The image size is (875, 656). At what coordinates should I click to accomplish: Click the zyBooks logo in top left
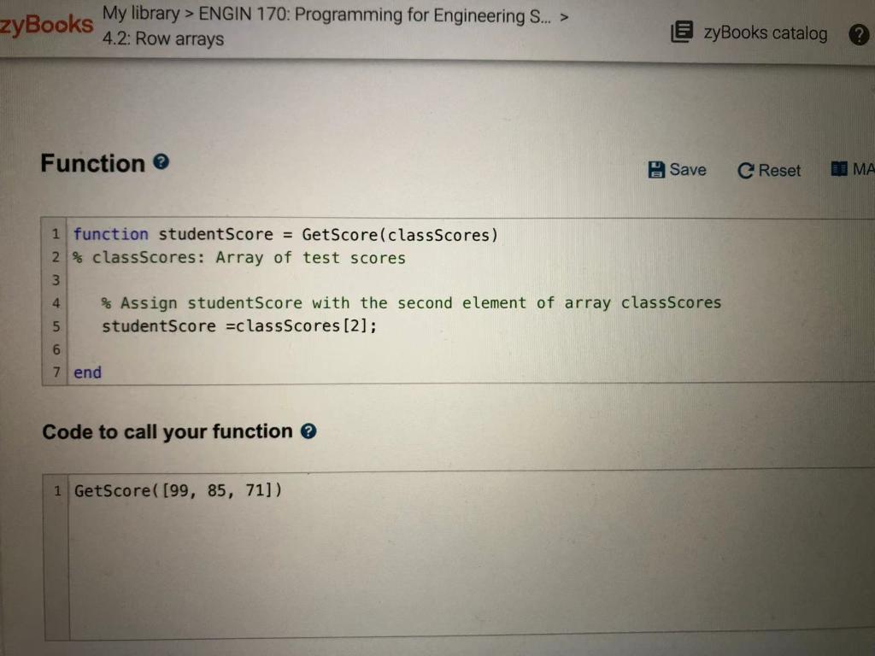pyautogui.click(x=44, y=26)
